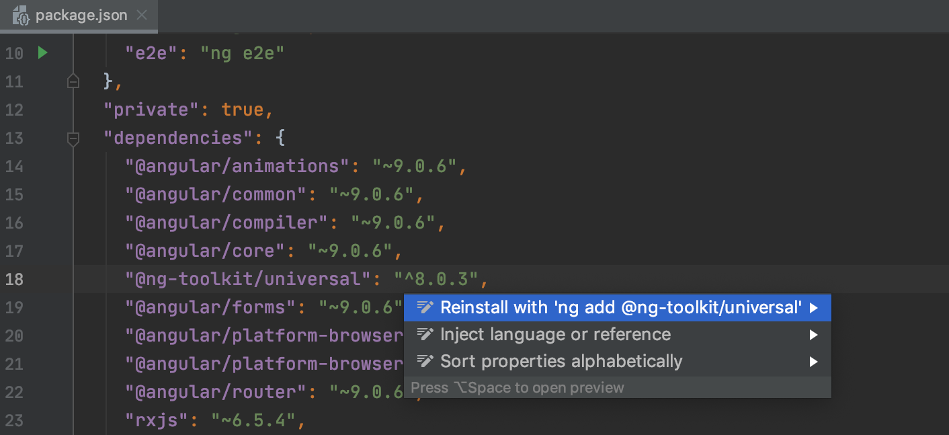Click intention pencil icon beside Sort properties
The width and height of the screenshot is (949, 435).
point(425,361)
